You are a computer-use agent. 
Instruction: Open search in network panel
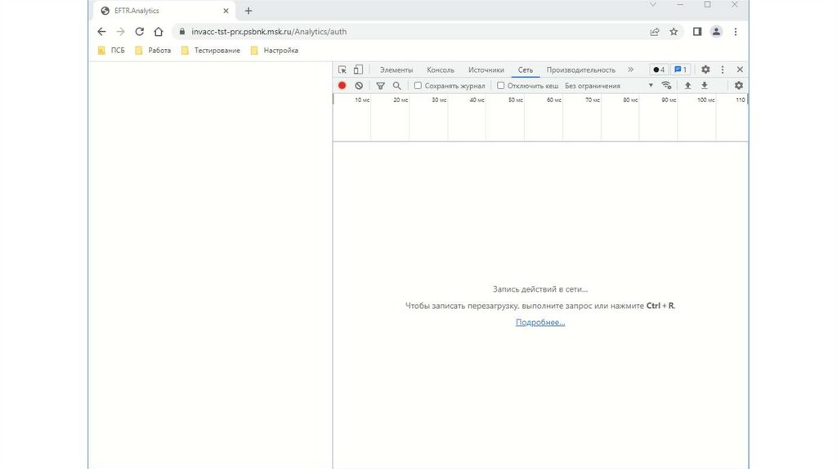(x=396, y=86)
